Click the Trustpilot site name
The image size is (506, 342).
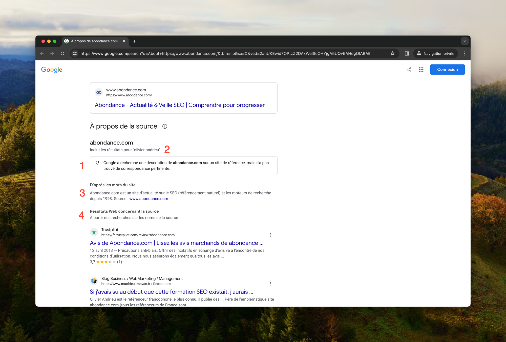click(x=110, y=230)
